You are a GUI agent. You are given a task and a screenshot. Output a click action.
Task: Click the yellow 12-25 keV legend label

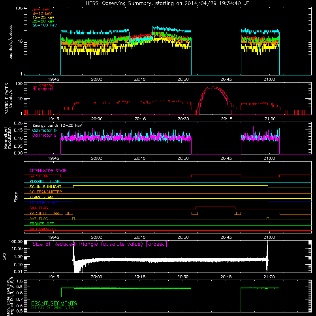click(x=43, y=17)
